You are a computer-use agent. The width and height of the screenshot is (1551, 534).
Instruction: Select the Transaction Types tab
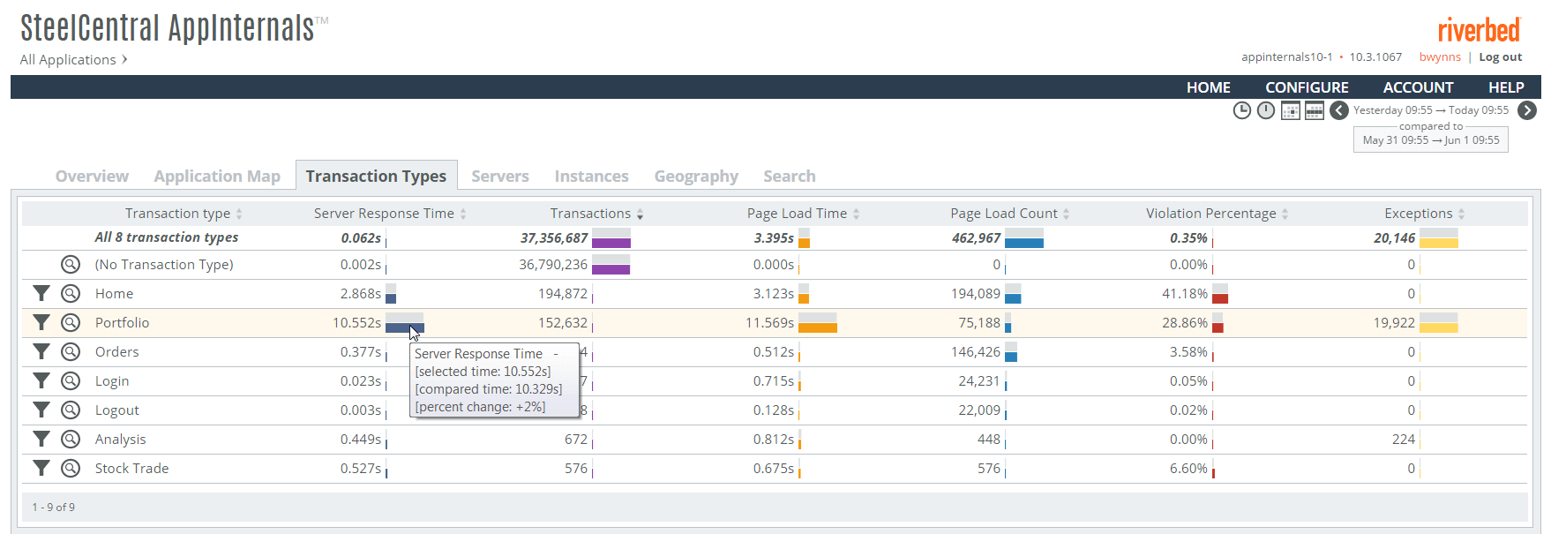(x=377, y=176)
